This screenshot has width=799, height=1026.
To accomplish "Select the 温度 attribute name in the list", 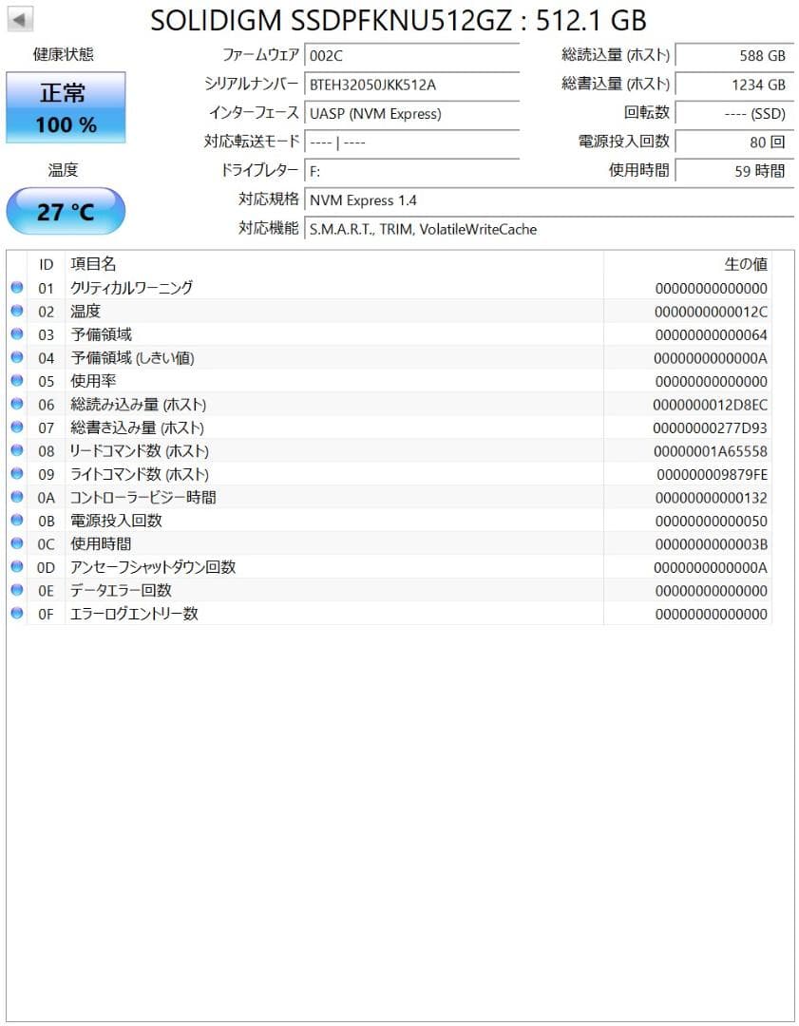I will [x=86, y=311].
